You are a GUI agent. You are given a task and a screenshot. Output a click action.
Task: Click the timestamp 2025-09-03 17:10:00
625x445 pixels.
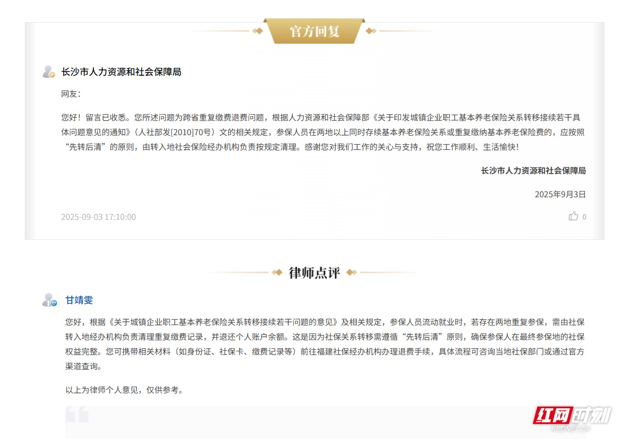coord(99,217)
